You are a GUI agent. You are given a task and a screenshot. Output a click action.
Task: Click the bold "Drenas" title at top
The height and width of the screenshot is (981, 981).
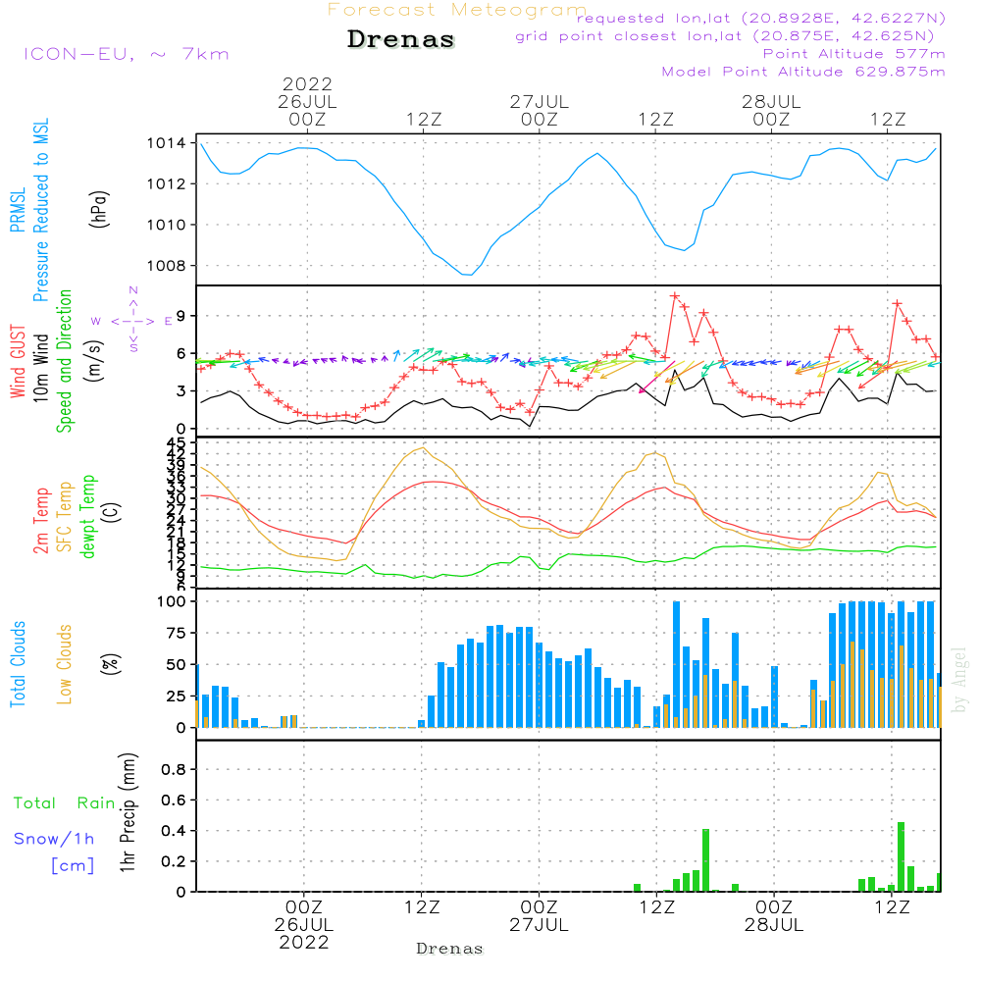pos(401,39)
